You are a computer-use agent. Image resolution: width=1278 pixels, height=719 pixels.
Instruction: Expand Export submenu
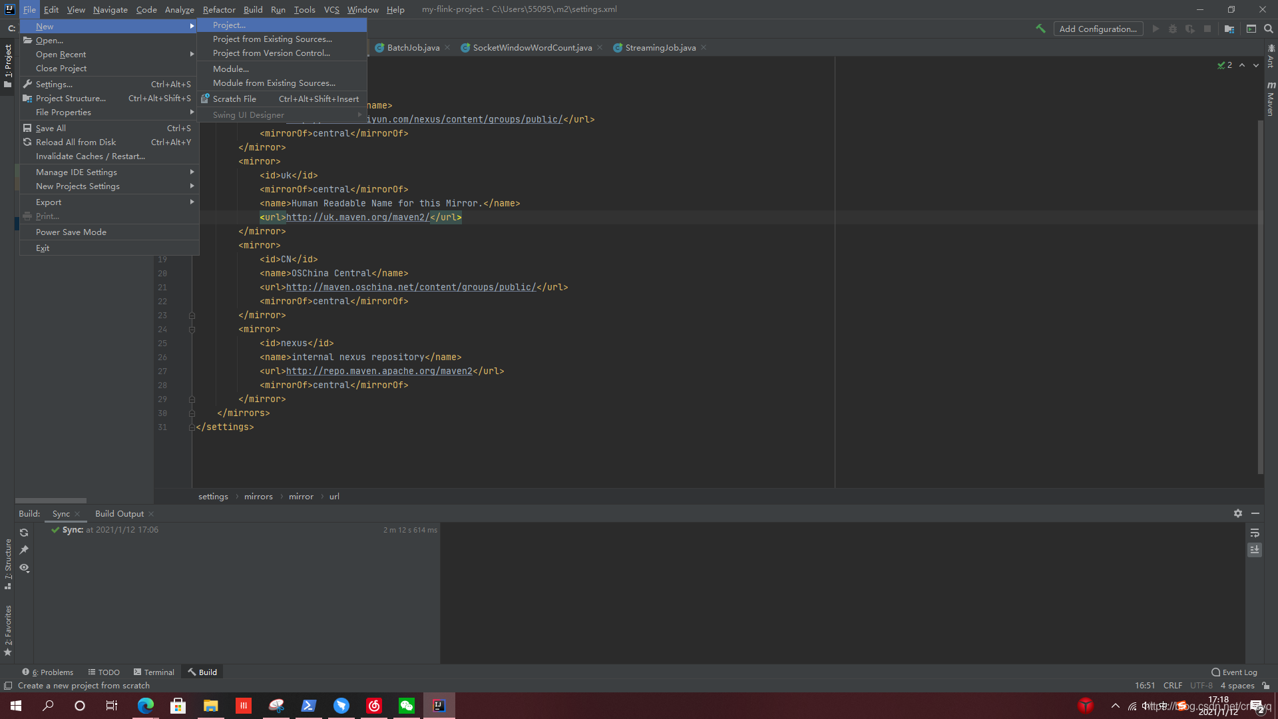click(x=109, y=202)
